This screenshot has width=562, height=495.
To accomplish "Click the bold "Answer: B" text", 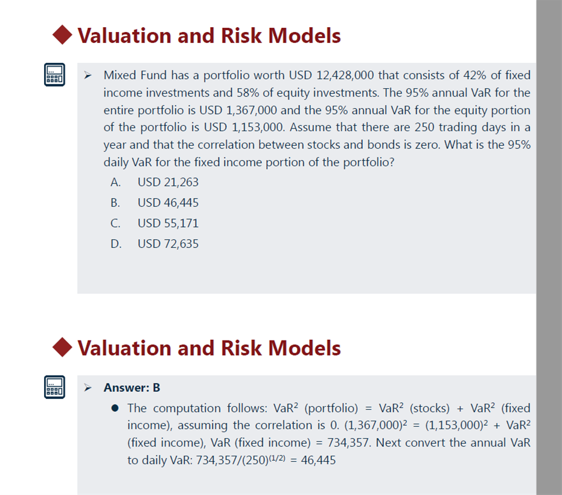I will click(x=132, y=388).
